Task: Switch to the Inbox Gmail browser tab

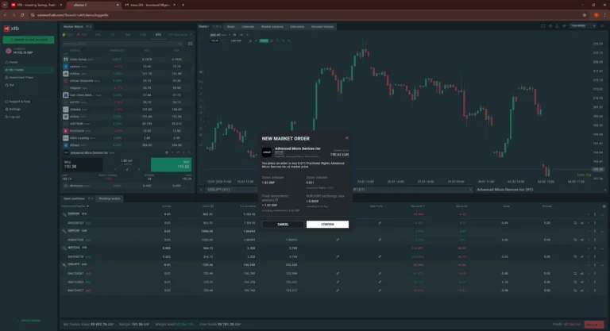Action: [x=150, y=5]
